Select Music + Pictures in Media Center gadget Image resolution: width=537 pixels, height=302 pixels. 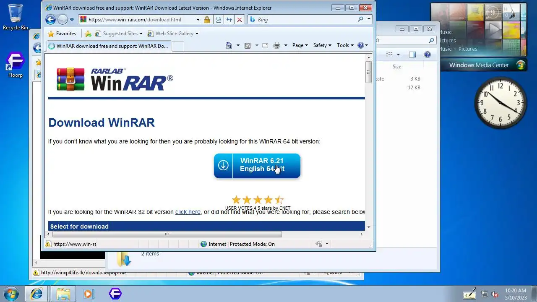pyautogui.click(x=458, y=49)
